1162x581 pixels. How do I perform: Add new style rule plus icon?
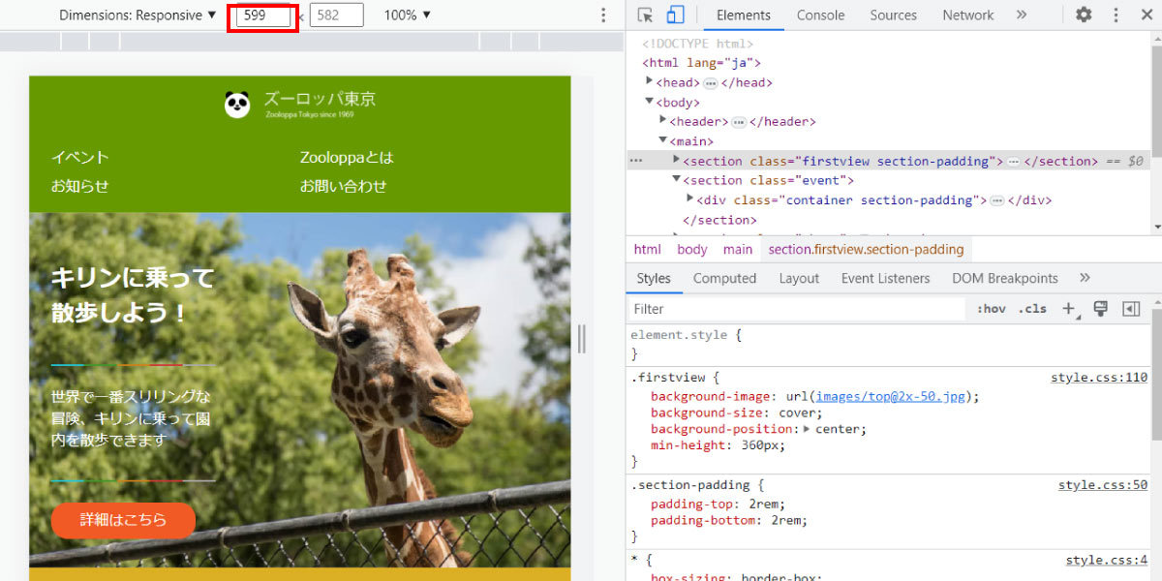[x=1070, y=309]
